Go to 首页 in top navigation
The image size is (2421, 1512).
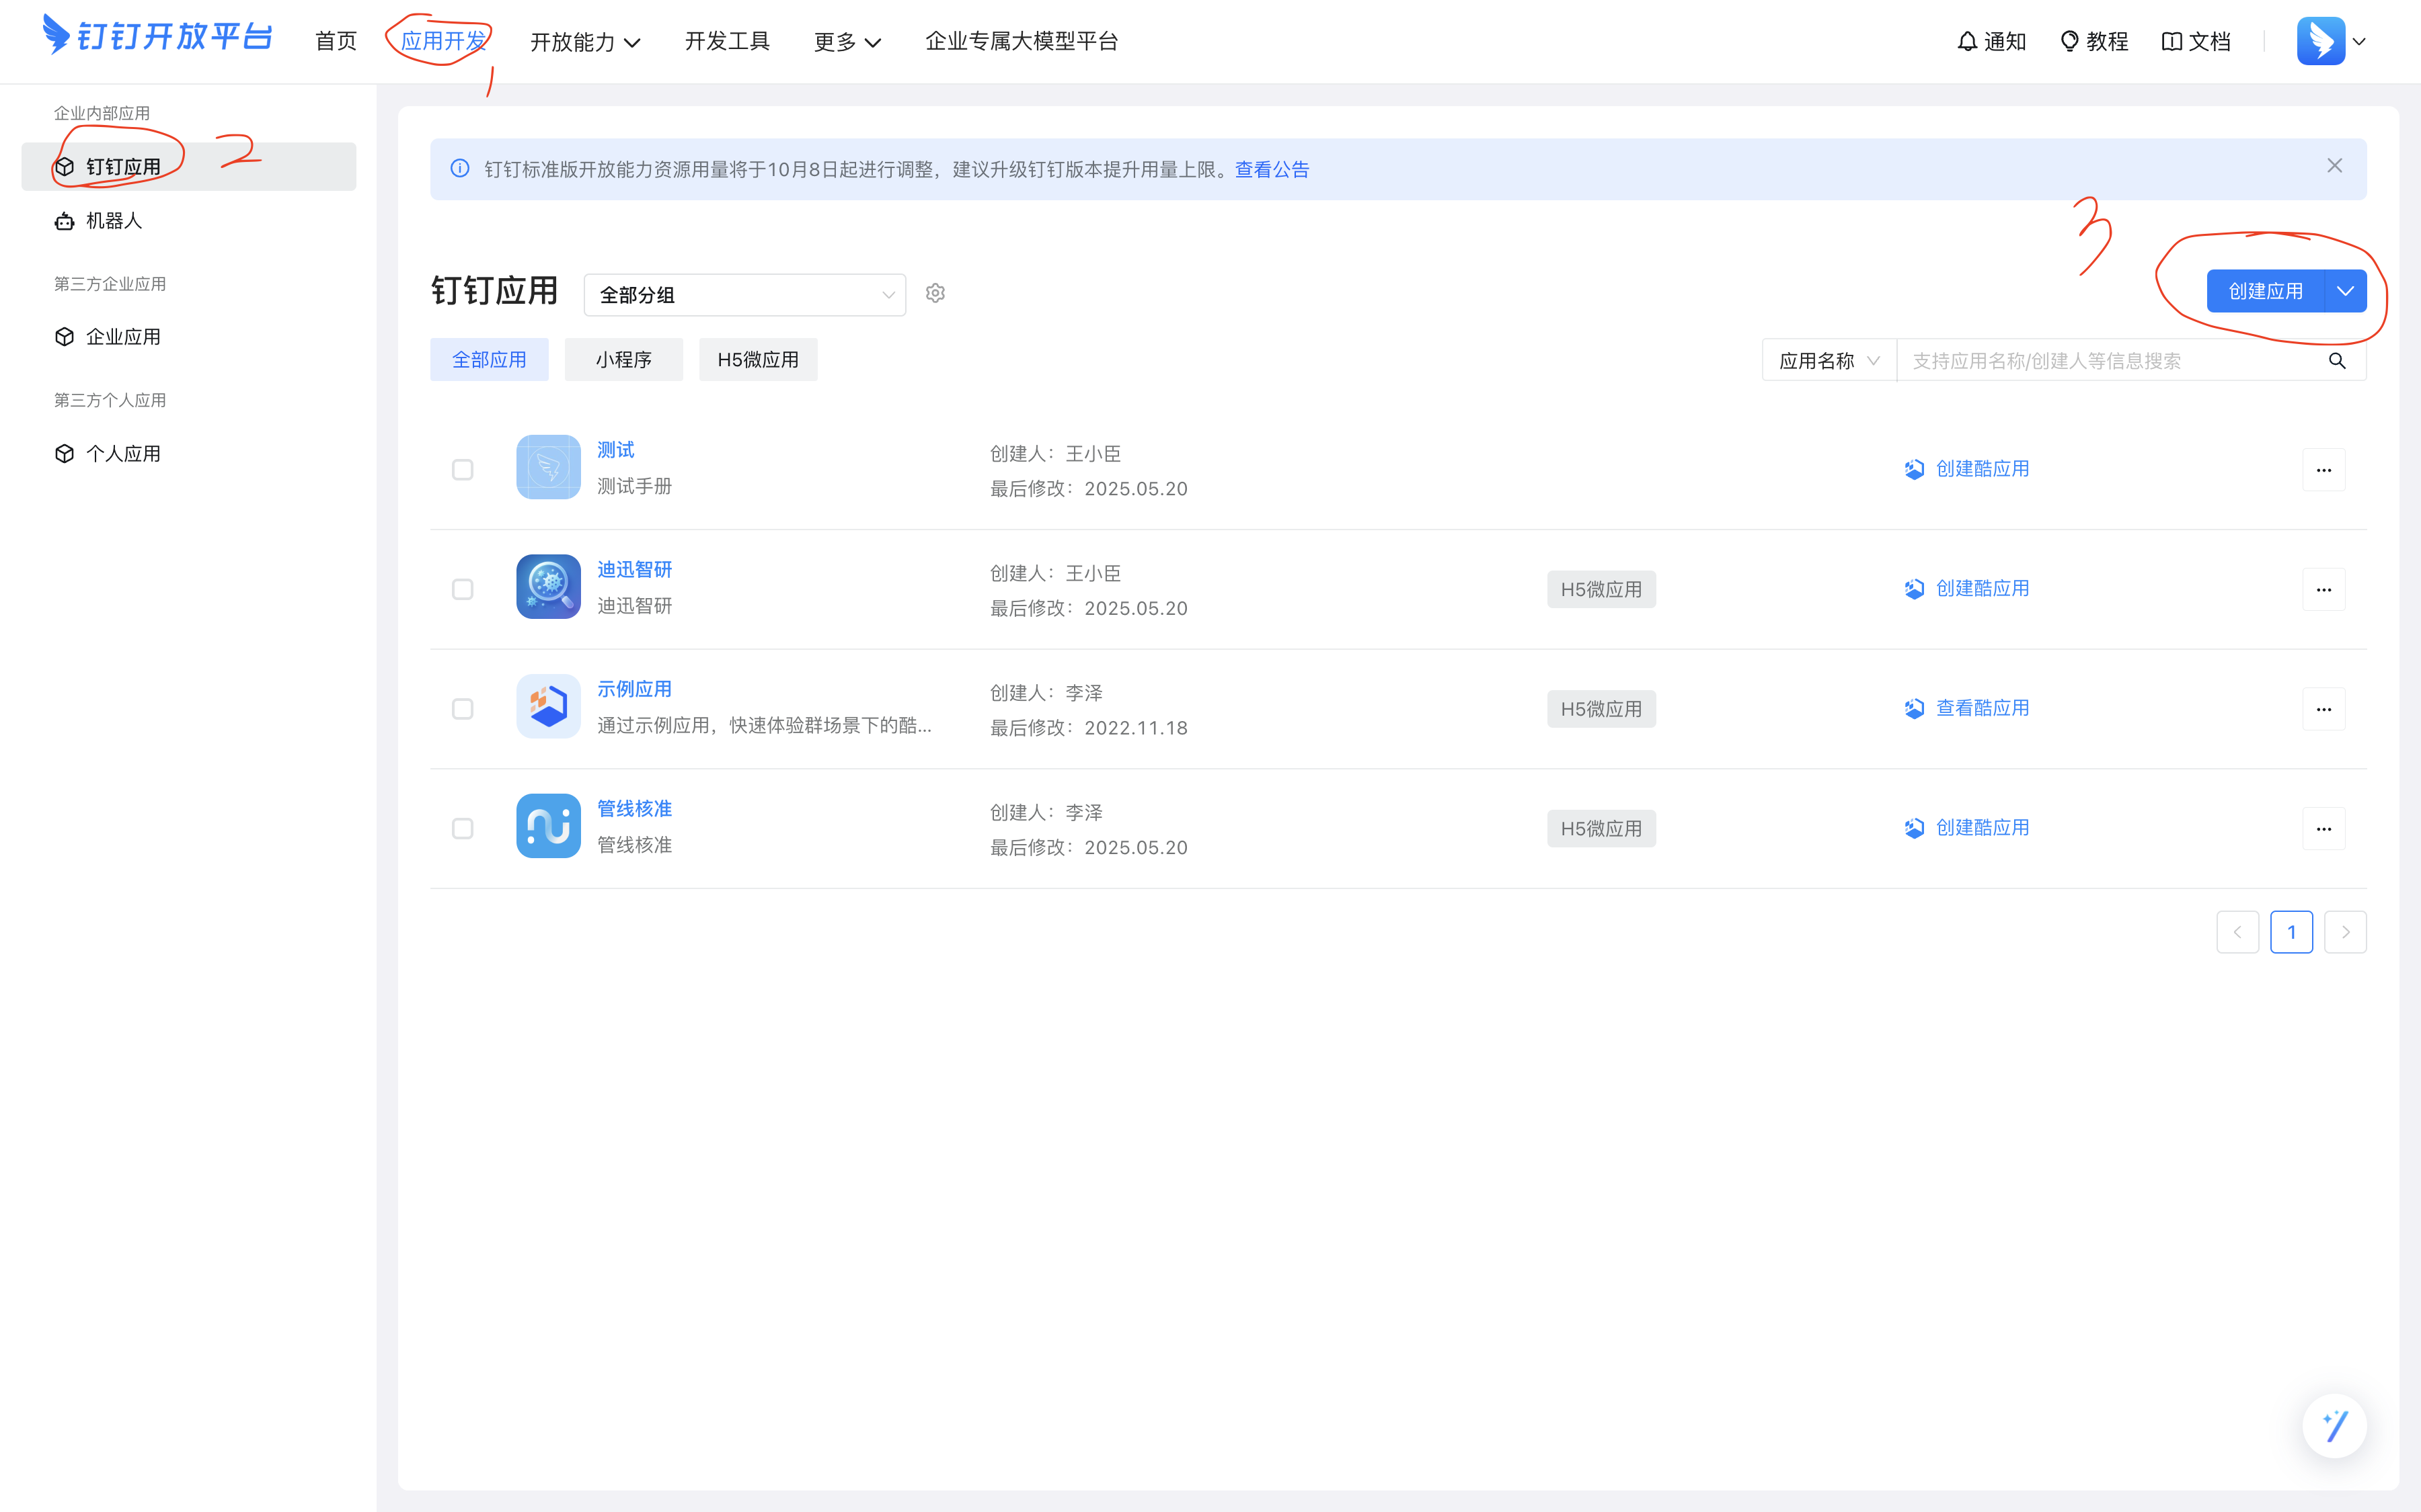[336, 41]
